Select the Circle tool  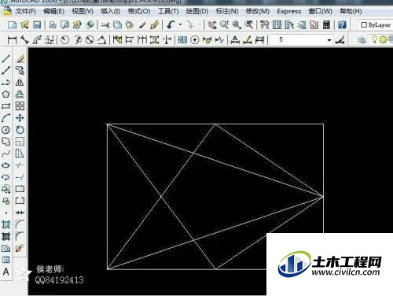pos(6,130)
